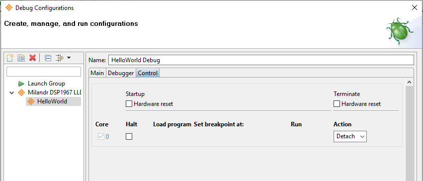Click the New launch configuration icon
Viewport: 423px width, 181px height.
(10, 58)
